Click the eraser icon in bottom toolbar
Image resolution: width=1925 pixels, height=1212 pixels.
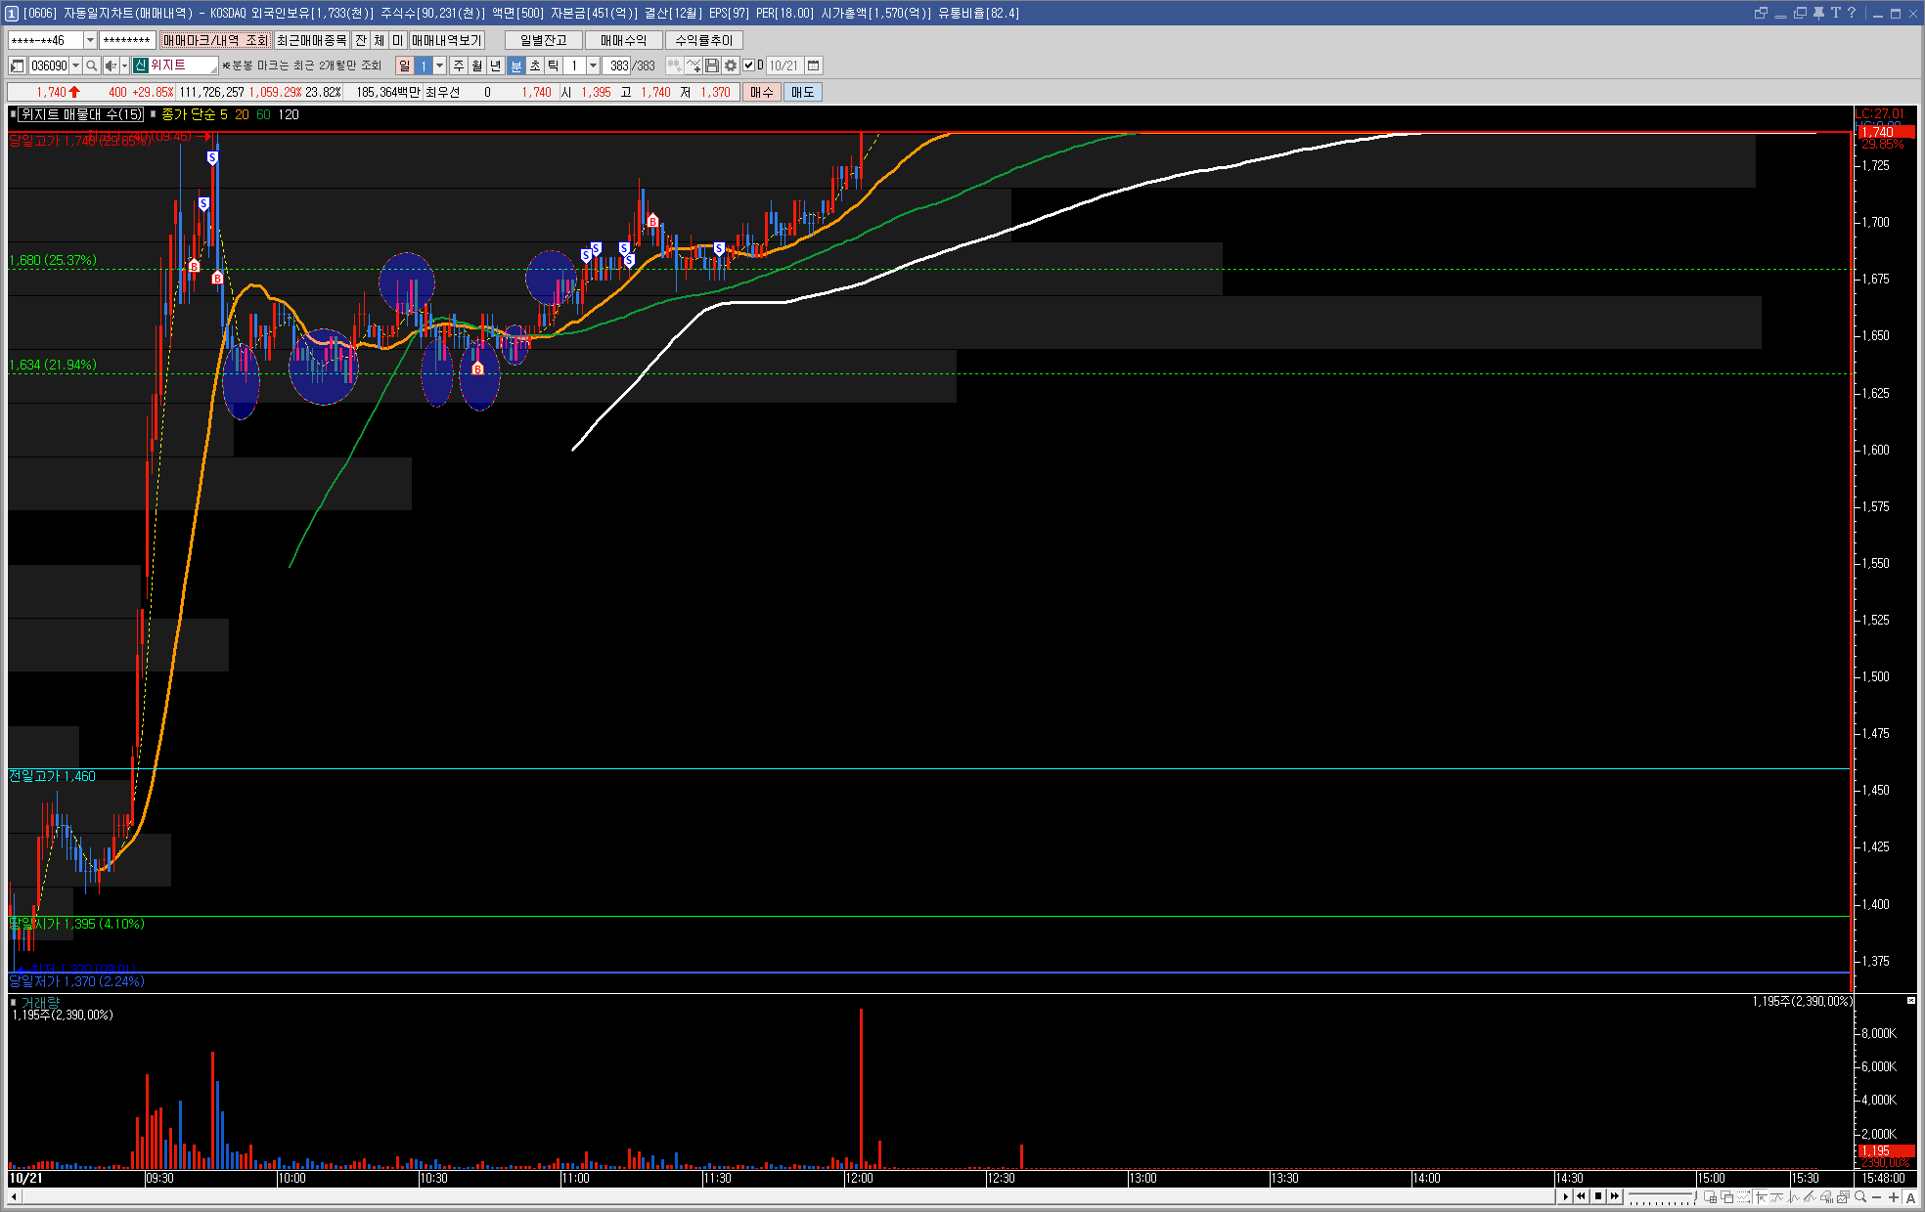pyautogui.click(x=1825, y=1197)
